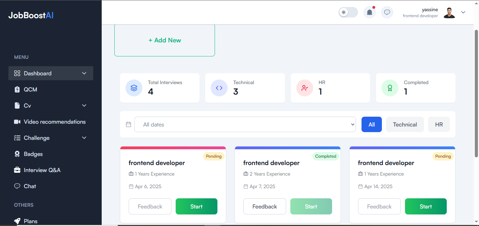Click the Interview Q&A briefcase icon
The image size is (479, 226).
coord(17,170)
